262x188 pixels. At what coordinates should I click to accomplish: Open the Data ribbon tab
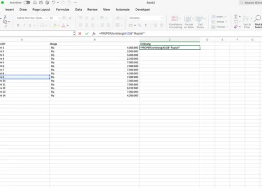click(x=79, y=9)
